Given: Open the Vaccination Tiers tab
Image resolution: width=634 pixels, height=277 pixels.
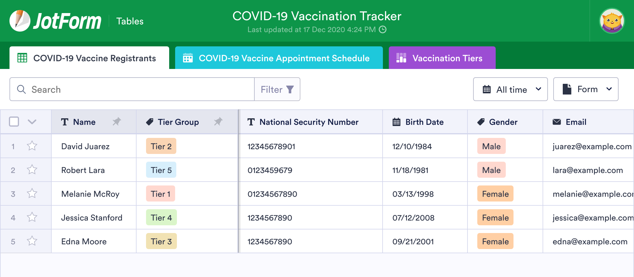Looking at the screenshot, I should 442,58.
